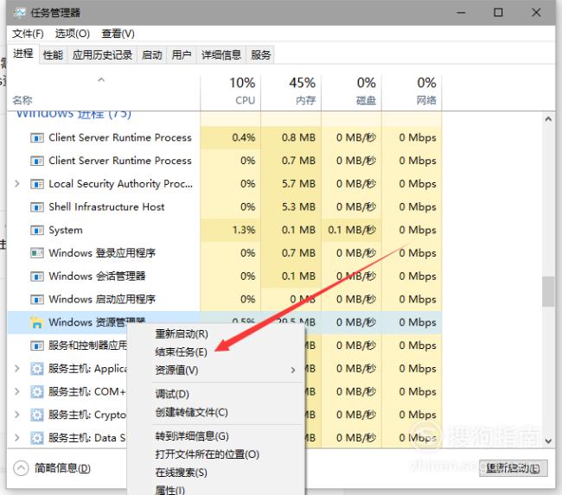Viewport: 562px width, 495px height.
Task: Click the Local Security Authority process icon
Action: tap(37, 184)
